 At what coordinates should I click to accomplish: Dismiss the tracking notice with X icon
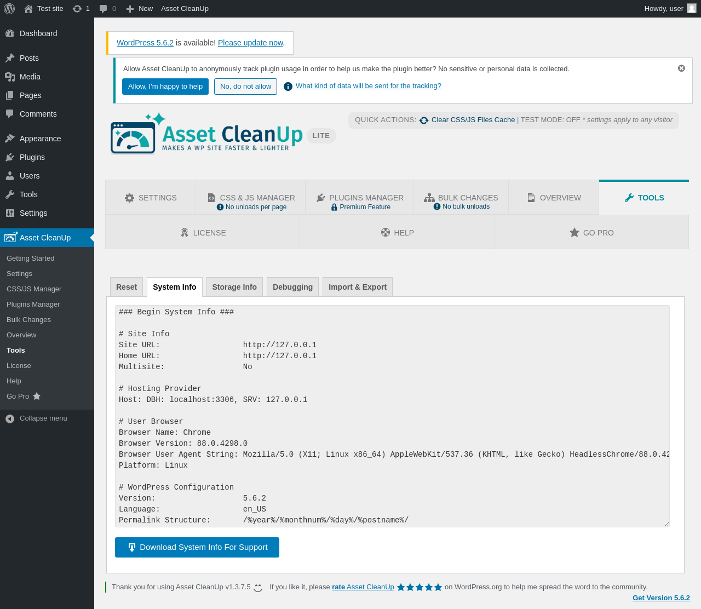pyautogui.click(x=681, y=68)
